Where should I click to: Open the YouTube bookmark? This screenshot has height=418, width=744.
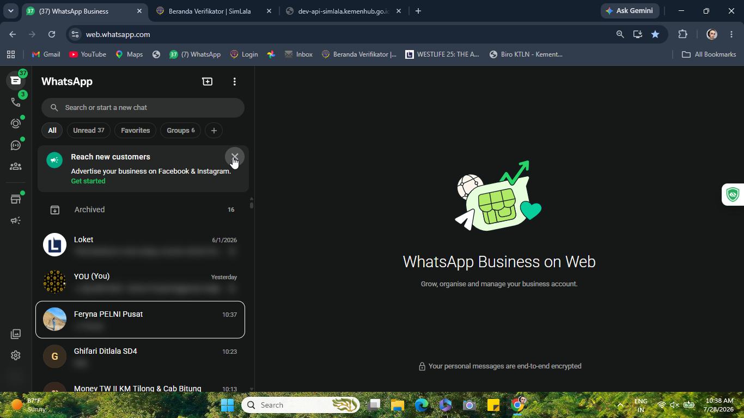pos(88,54)
